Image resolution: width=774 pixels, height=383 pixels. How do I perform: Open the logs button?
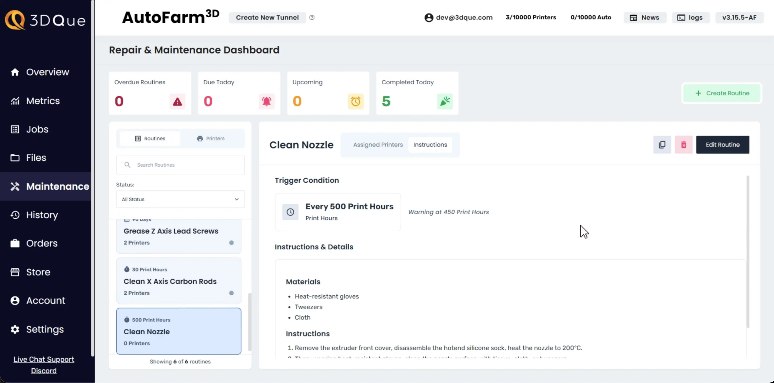point(690,17)
